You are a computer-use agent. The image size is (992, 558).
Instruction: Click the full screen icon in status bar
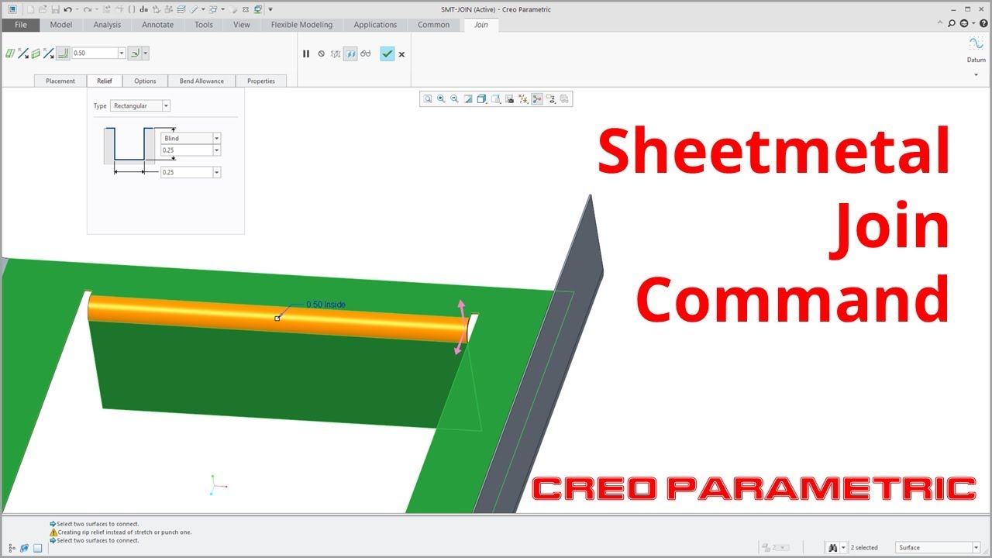click(37, 547)
